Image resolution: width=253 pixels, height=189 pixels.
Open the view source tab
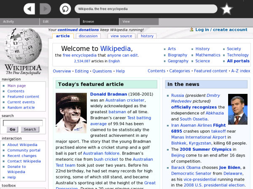tap(121, 36)
